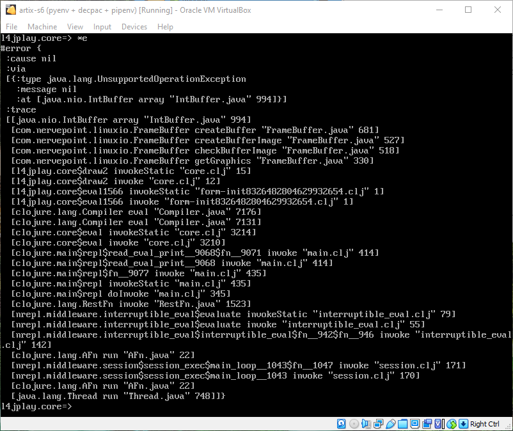Click the 'draw2 invokeStatic "core.clj" 15' line
Viewport: 513px width, 431px height.
(x=131, y=171)
